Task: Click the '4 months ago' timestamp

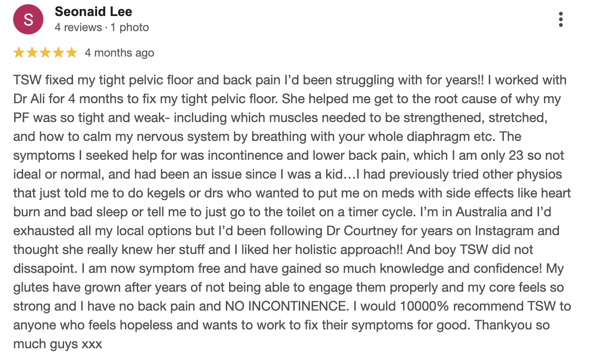Action: click(x=119, y=53)
